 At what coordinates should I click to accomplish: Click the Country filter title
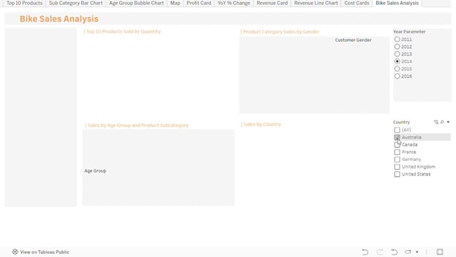click(401, 122)
